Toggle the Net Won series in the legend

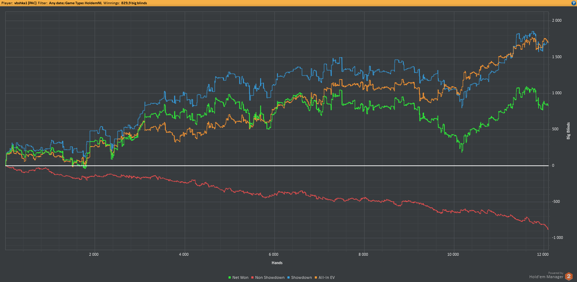238,277
